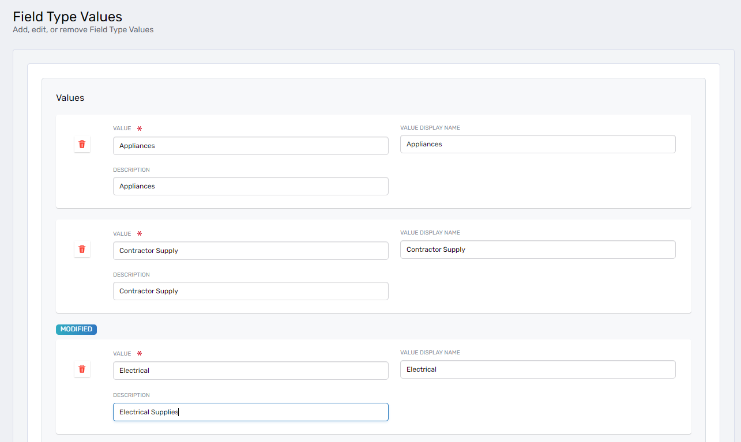Edit the Electrical display name field
Image resolution: width=741 pixels, height=442 pixels.
pos(537,369)
